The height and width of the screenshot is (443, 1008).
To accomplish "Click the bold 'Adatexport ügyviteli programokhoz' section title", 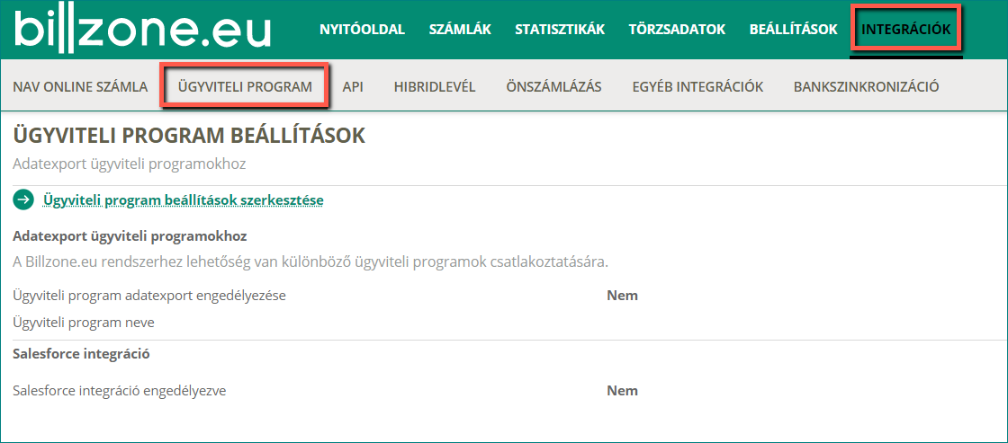I will pos(130,236).
